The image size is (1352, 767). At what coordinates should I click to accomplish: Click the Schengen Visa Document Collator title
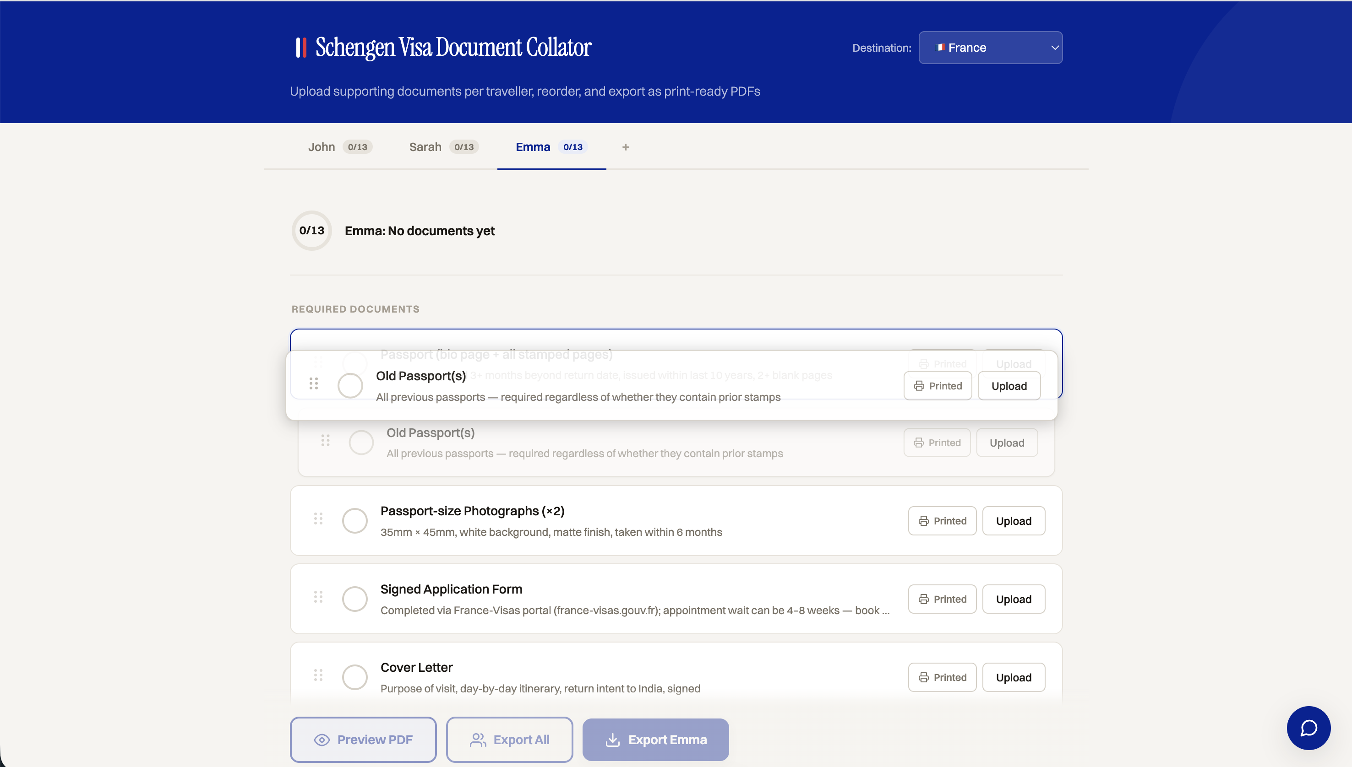point(453,48)
